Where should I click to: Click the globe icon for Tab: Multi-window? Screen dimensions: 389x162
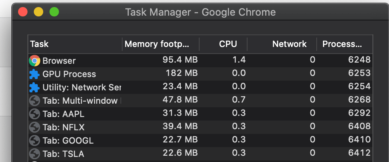pos(35,101)
